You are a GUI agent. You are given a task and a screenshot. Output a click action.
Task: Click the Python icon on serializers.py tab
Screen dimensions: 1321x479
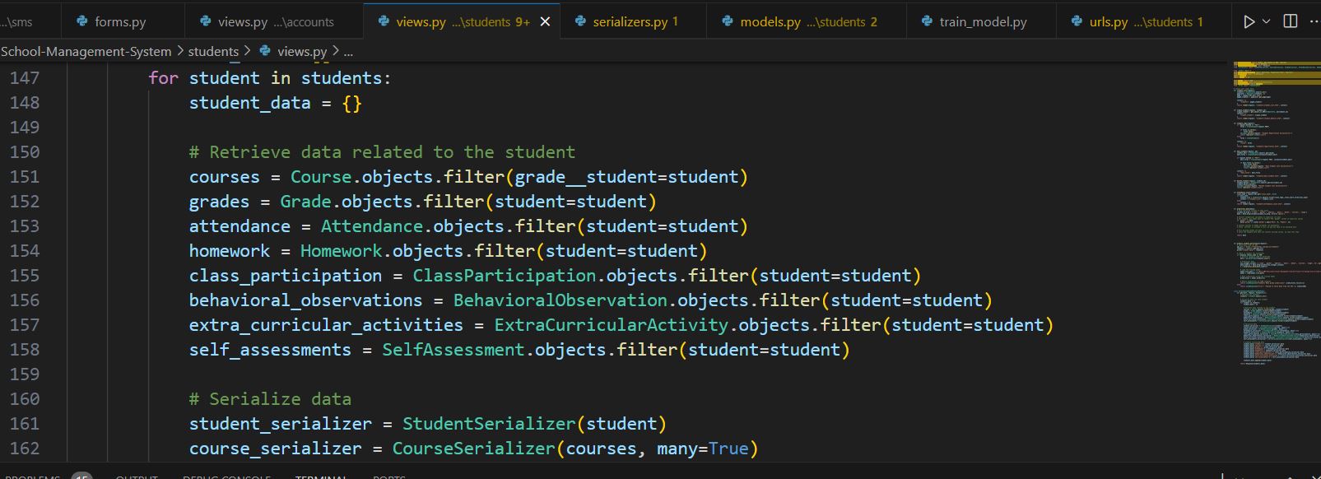(x=580, y=21)
